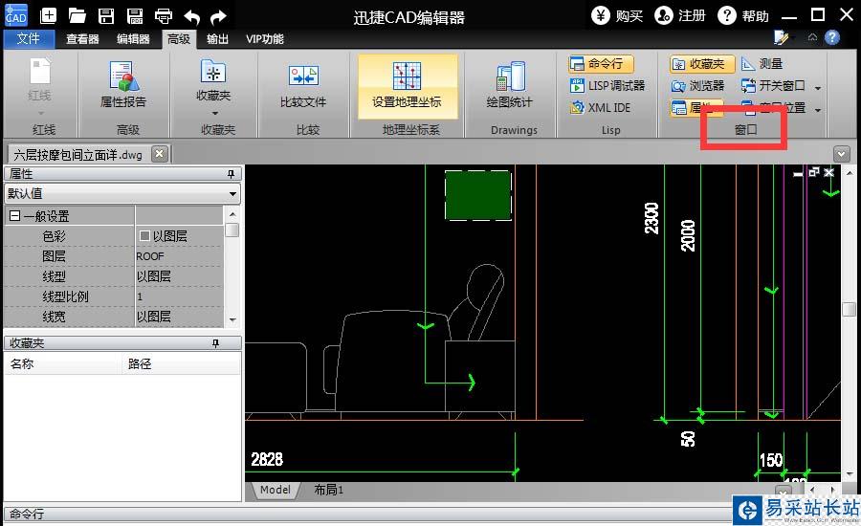This screenshot has width=861, height=526.
Task: Print the drawing with the printer icon
Action: click(163, 16)
